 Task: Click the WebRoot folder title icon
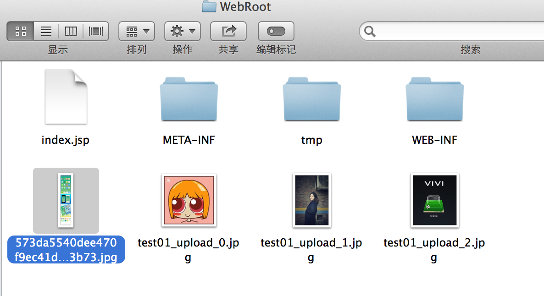tap(209, 6)
